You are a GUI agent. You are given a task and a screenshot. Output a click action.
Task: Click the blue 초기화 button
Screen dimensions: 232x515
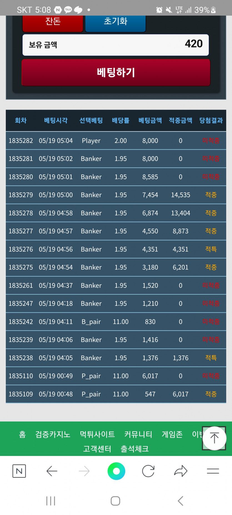[x=115, y=23]
